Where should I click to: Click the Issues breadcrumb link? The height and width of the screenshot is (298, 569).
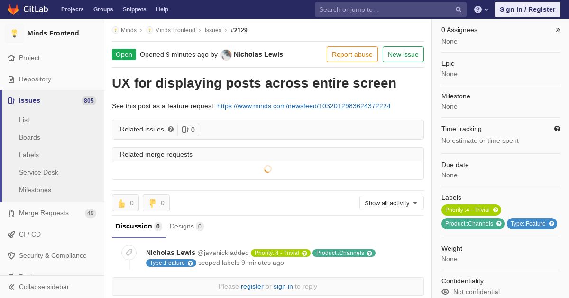(213, 30)
